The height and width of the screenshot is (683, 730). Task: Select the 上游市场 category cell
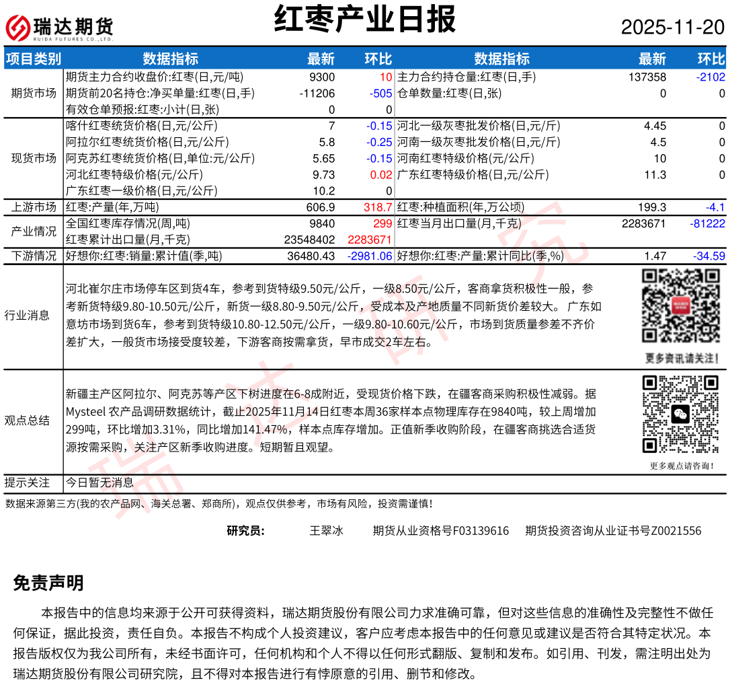(33, 207)
